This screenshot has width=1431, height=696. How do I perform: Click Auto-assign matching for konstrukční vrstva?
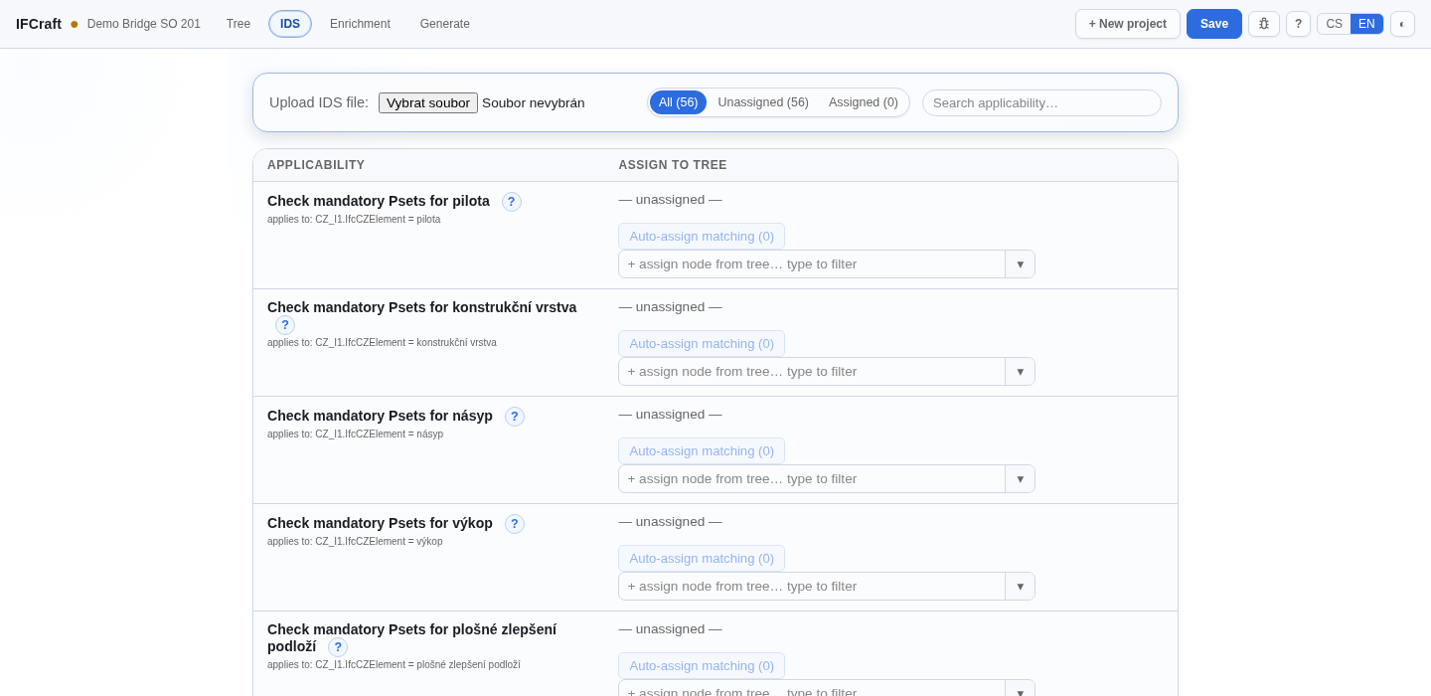pyautogui.click(x=702, y=344)
